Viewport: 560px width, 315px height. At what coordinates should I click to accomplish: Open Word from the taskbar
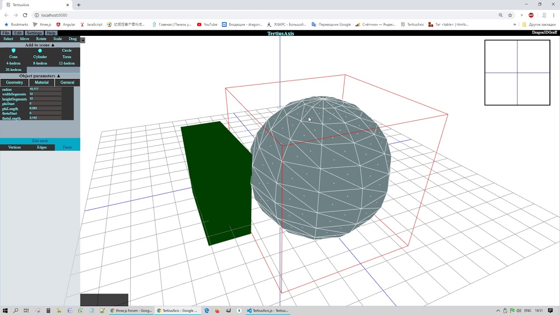70,311
